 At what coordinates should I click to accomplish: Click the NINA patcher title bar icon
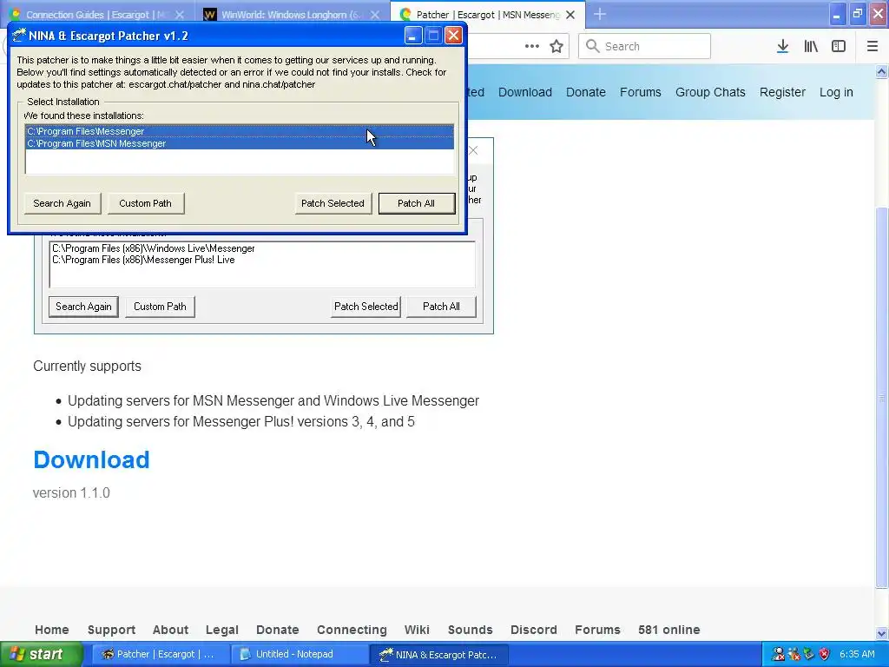pyautogui.click(x=19, y=35)
